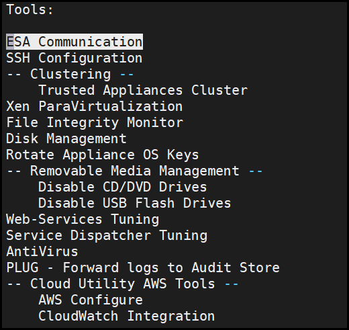Click Cloud Utility AWS Tools header
349x330 pixels.
(x=123, y=284)
